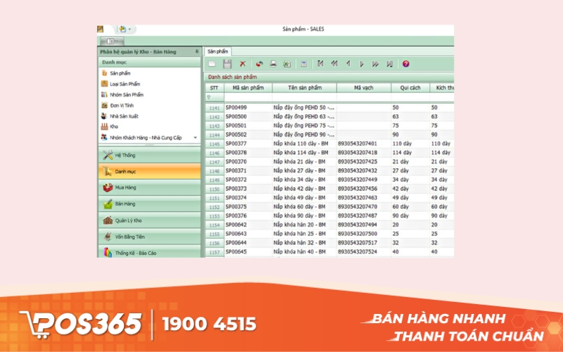Click barcode 8930543207418
The width and height of the screenshot is (563, 352).
tap(358, 153)
